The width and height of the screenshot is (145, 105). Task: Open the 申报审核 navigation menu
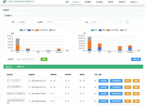[x=77, y=2]
